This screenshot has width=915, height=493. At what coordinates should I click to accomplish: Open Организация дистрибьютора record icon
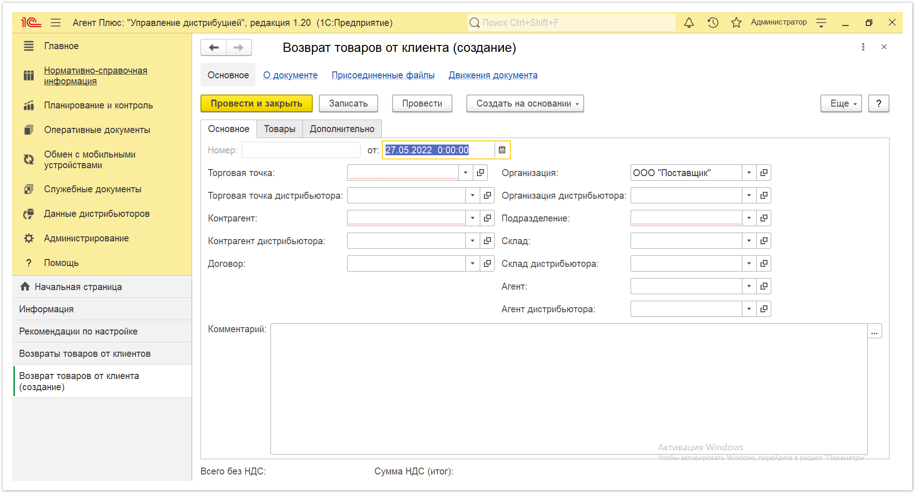764,196
